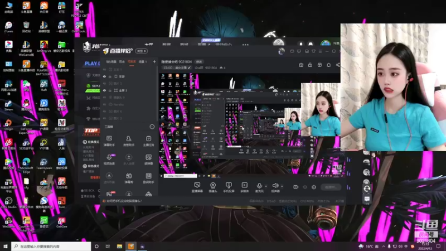This screenshot has height=251, width=446.
Task: Open Task View on the taskbar
Action: click(x=108, y=246)
